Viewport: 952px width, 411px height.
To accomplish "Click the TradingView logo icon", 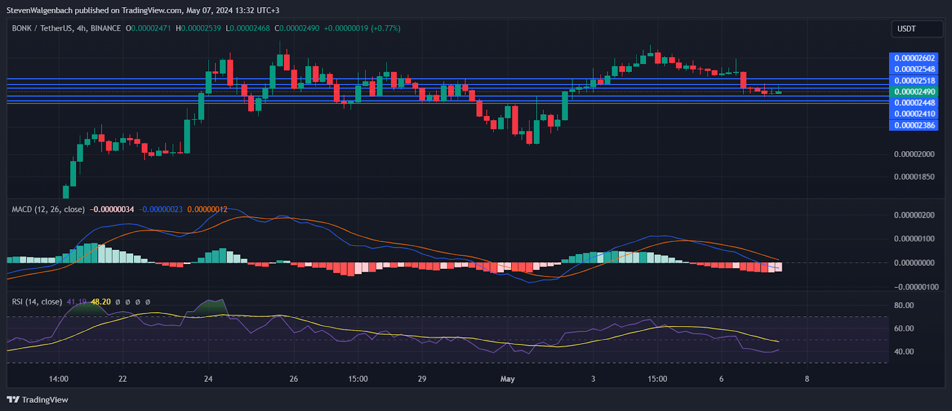I will click(13, 400).
